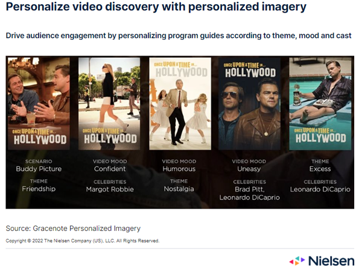Click the subtitle 'Drive audience engagement' line
Screen dimensions: 359x269
click(x=179, y=36)
